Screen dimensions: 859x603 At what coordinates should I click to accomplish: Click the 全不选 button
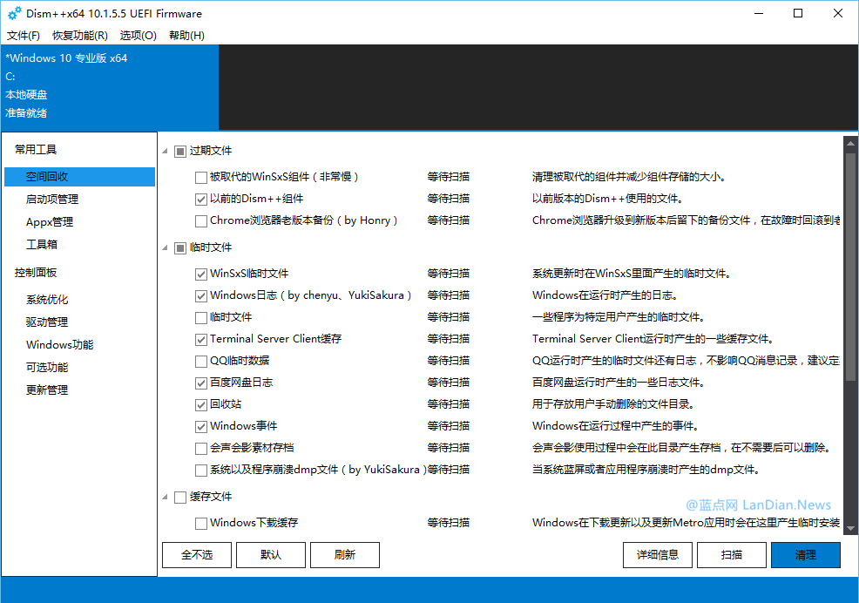point(196,554)
